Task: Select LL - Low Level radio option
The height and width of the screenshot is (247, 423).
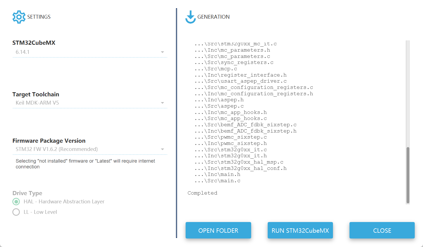Action: tap(16, 212)
